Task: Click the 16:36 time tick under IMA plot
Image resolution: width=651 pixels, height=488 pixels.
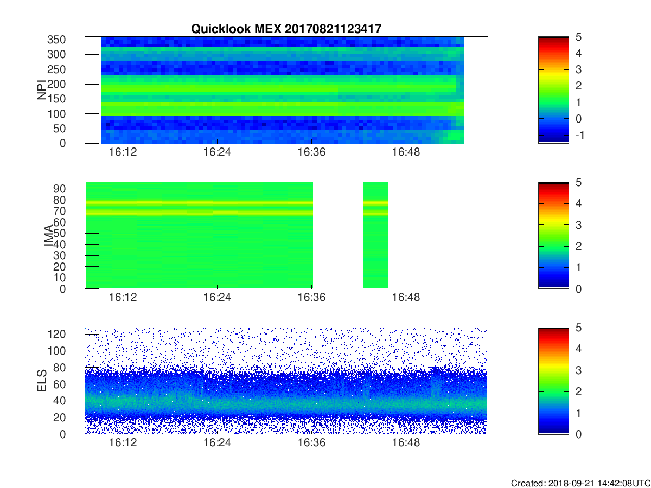Action: (x=312, y=298)
